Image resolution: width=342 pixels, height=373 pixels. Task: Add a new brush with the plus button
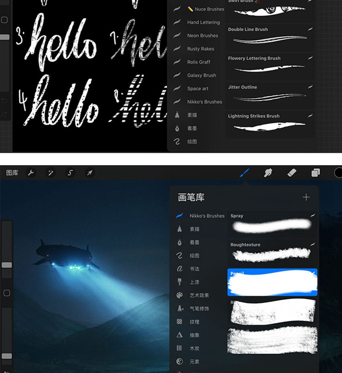306,197
